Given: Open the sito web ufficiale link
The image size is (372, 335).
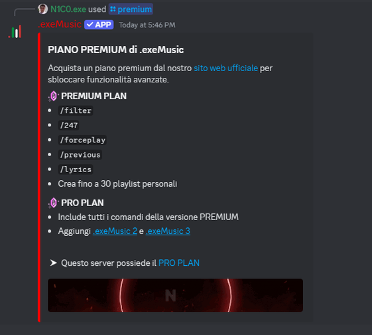Looking at the screenshot, I should tap(225, 68).
